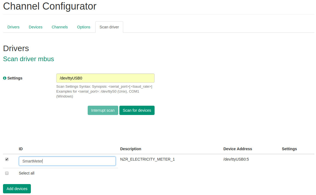Click the NZR_ELECTRICITY_METER_1 description cell
Viewport: 316px width, 195px height.
[147, 159]
